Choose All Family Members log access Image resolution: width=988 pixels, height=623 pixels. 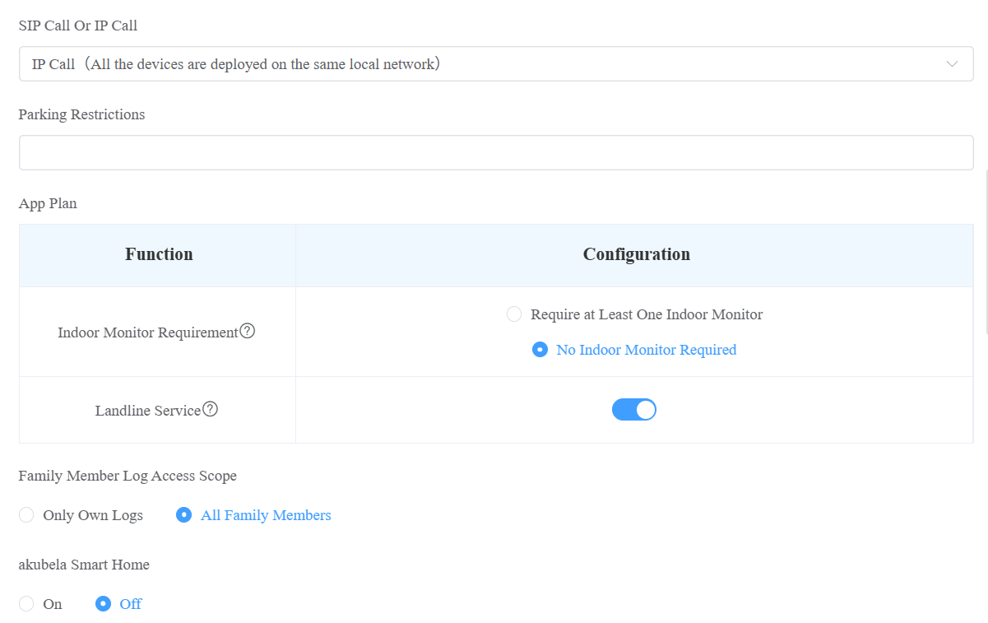tap(184, 515)
